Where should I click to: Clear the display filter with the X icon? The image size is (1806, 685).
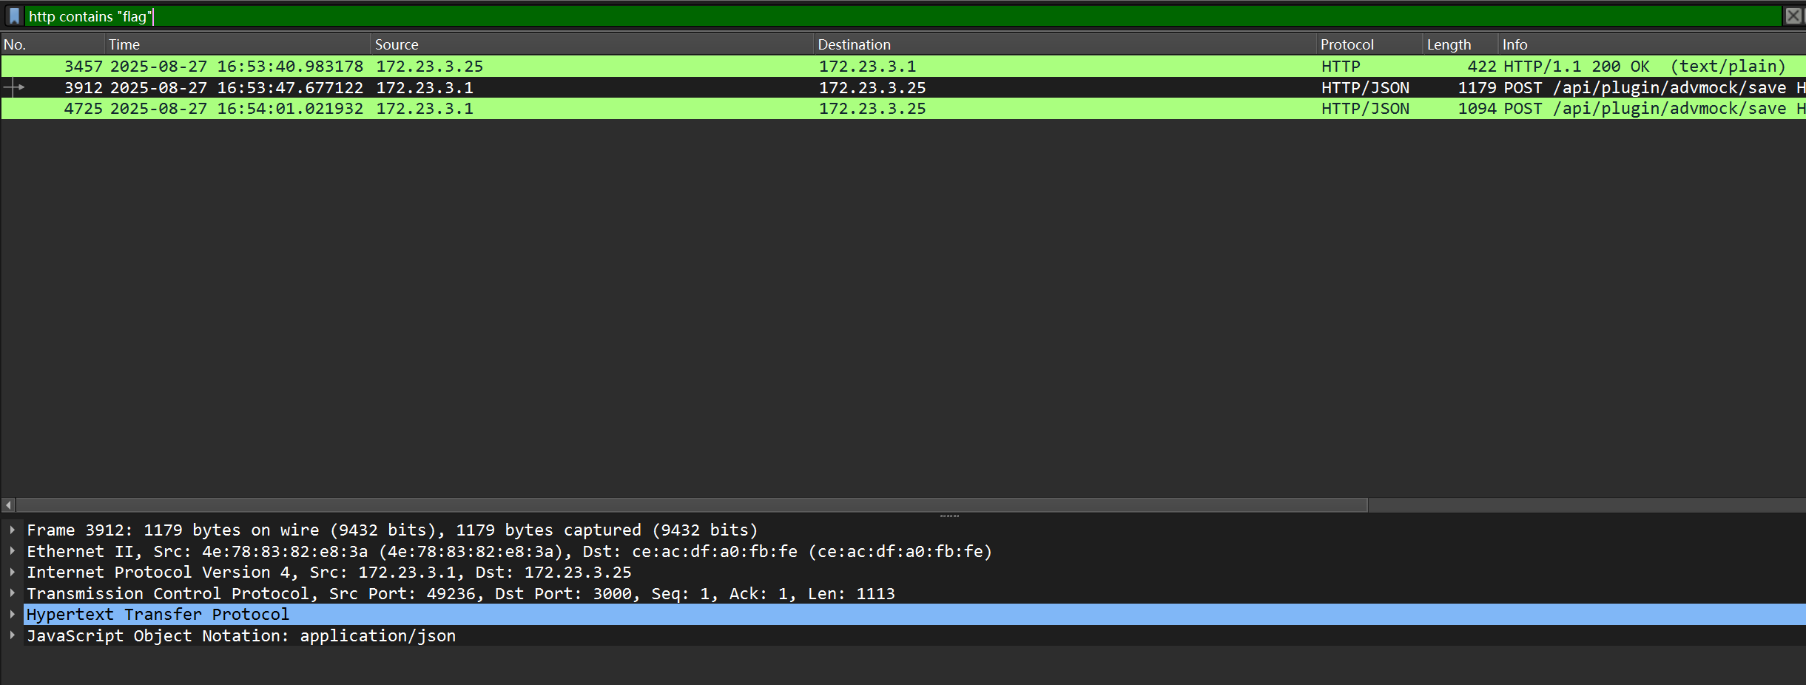1793,16
